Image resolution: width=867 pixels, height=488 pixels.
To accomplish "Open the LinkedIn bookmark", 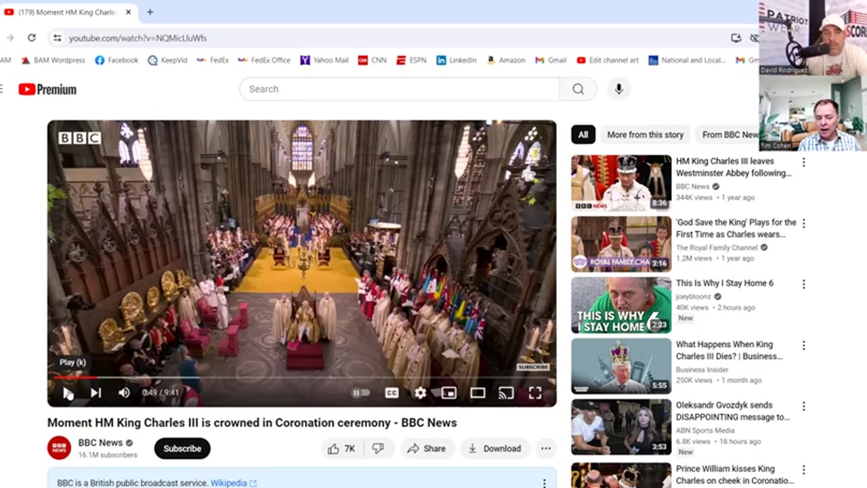I will click(x=457, y=60).
